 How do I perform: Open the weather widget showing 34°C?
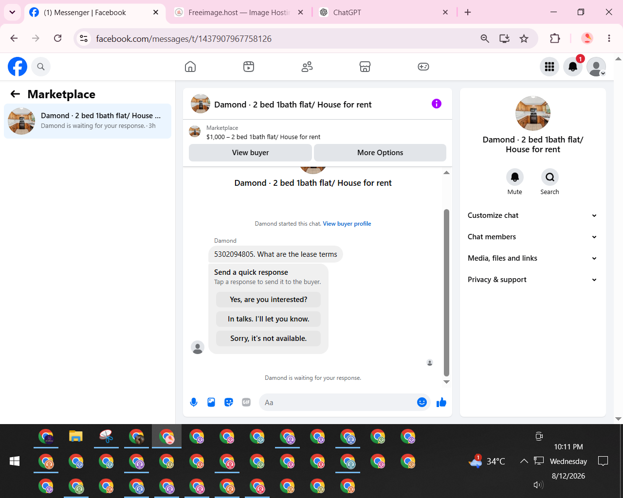487,461
